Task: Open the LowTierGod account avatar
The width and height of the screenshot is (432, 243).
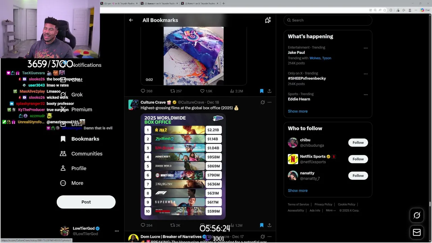Action: point(64,231)
